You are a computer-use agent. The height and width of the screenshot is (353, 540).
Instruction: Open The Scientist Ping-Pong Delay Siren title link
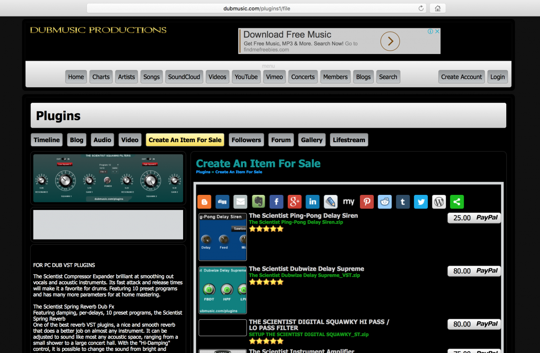(303, 216)
